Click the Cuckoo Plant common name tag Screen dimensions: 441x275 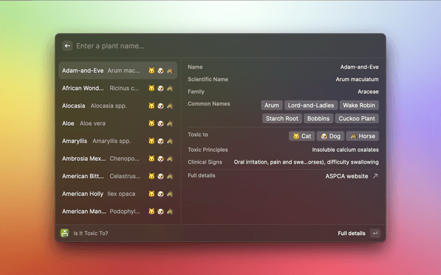357,118
